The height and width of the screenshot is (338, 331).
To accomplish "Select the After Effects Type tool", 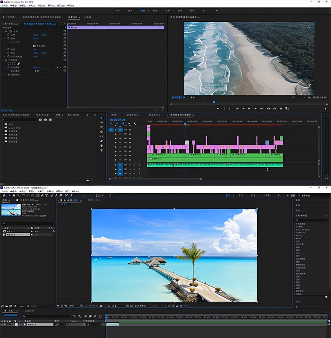I will (46, 195).
